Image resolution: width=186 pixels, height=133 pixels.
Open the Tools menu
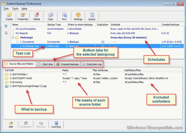click(x=15, y=9)
